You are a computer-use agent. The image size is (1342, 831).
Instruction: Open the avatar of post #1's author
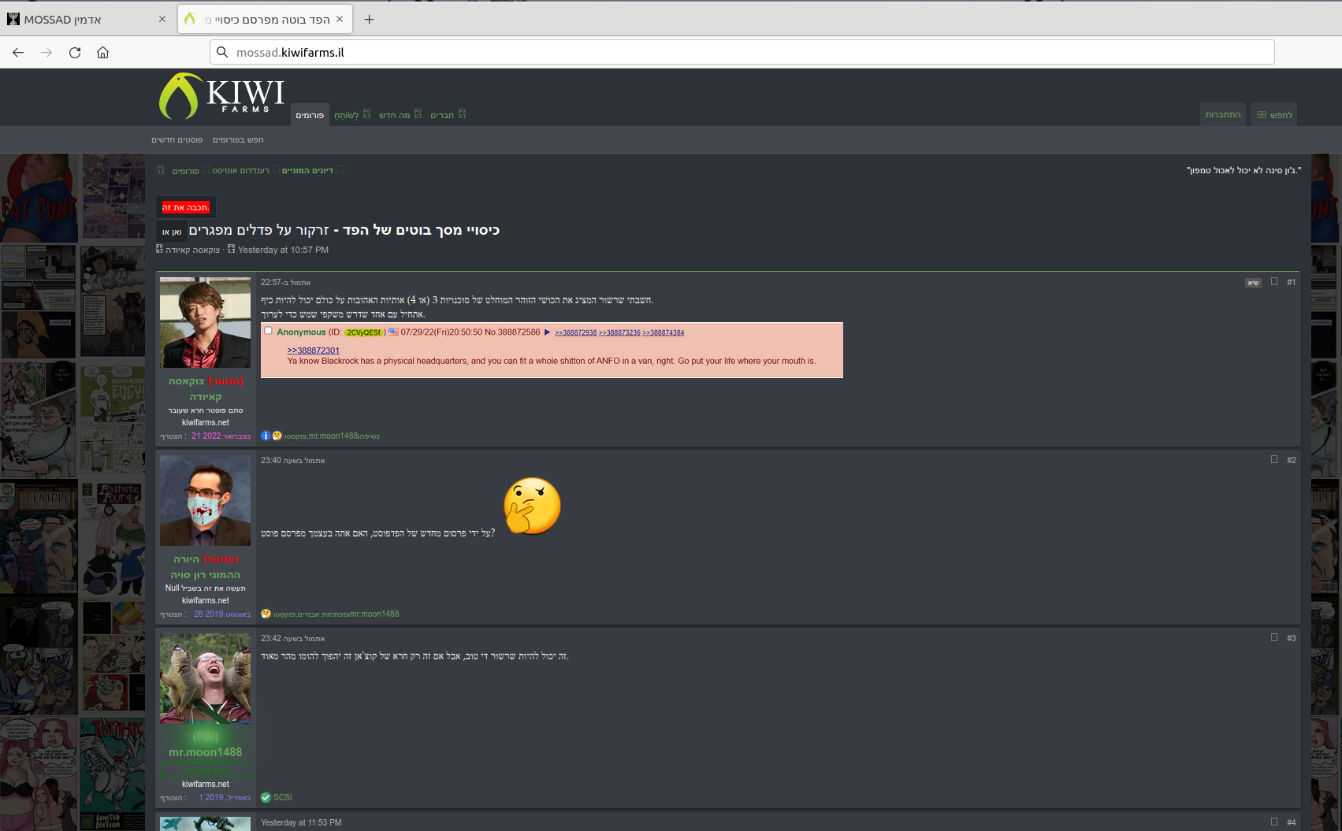(x=205, y=322)
